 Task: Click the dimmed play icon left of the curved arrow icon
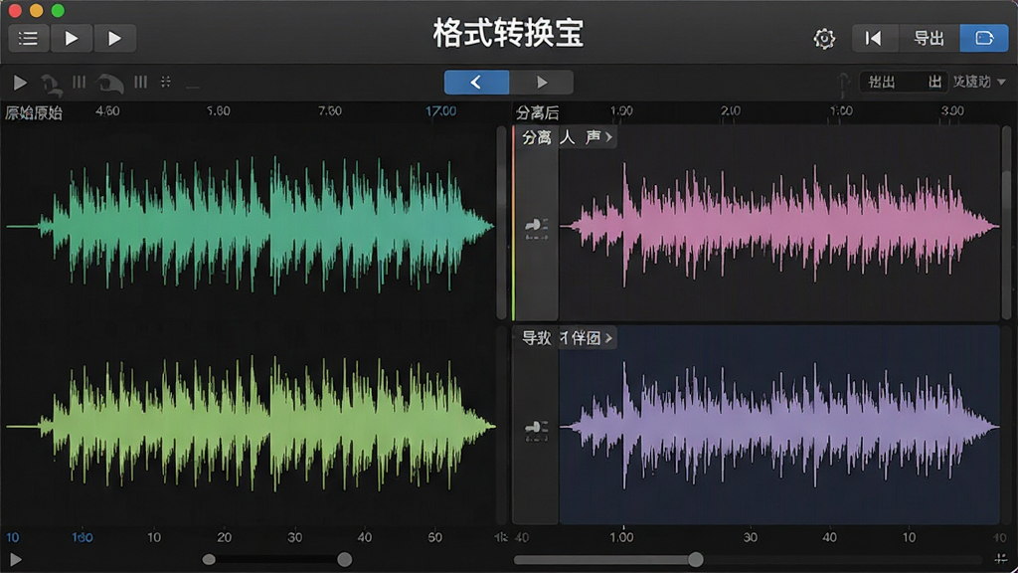pyautogui.click(x=20, y=83)
